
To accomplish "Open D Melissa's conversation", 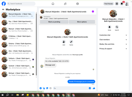I will tap(18, 37).
